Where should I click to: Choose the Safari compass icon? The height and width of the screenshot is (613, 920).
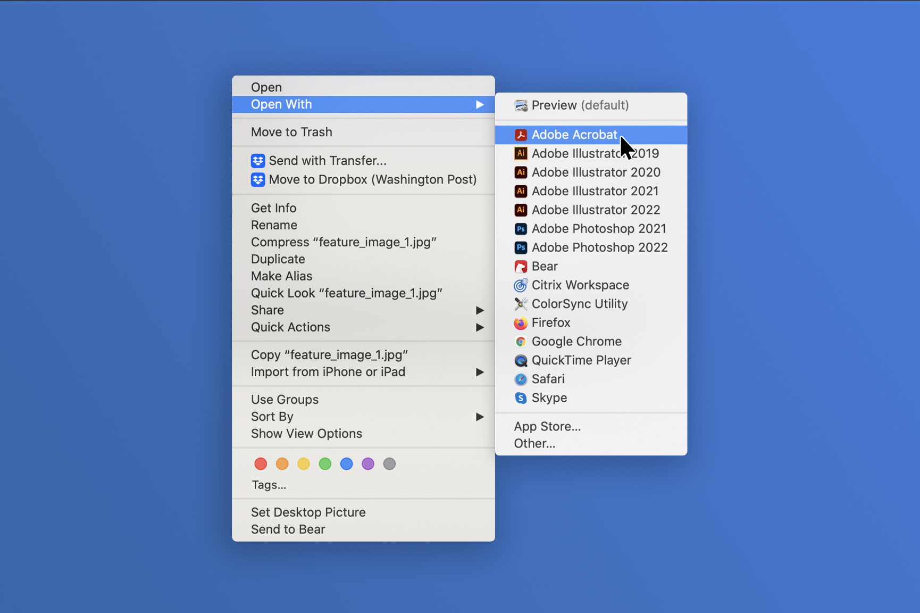521,379
